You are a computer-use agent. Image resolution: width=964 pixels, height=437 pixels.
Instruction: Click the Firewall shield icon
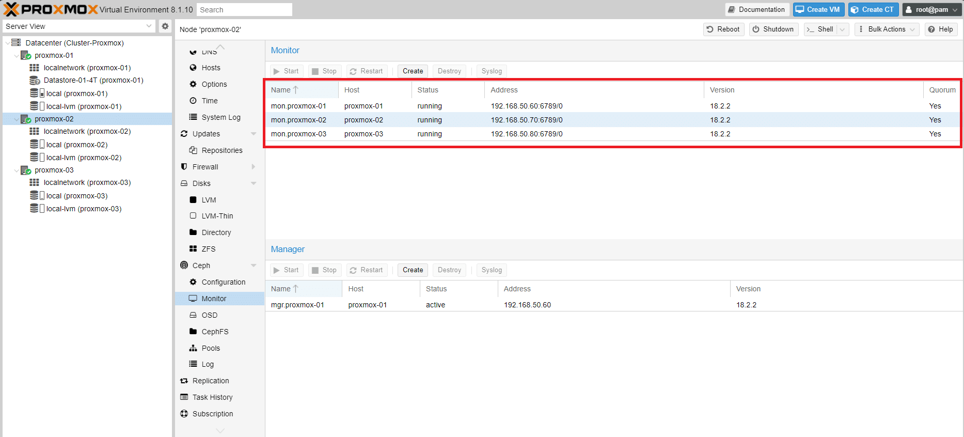(184, 167)
